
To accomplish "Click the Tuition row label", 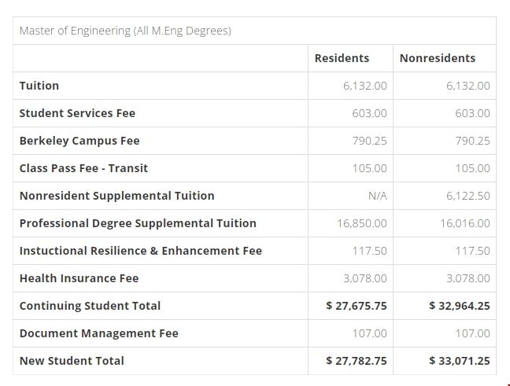I will (39, 86).
